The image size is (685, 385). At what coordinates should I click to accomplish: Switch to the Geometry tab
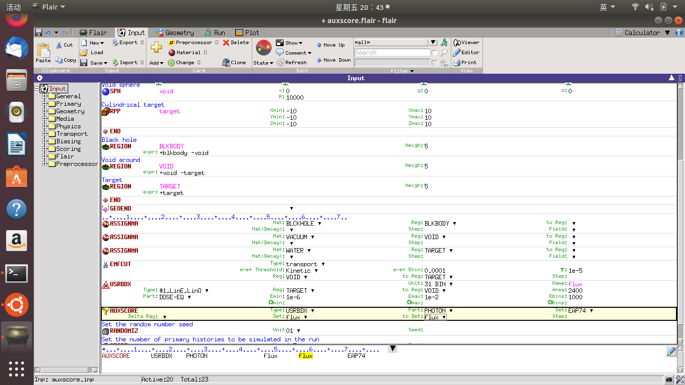click(174, 33)
